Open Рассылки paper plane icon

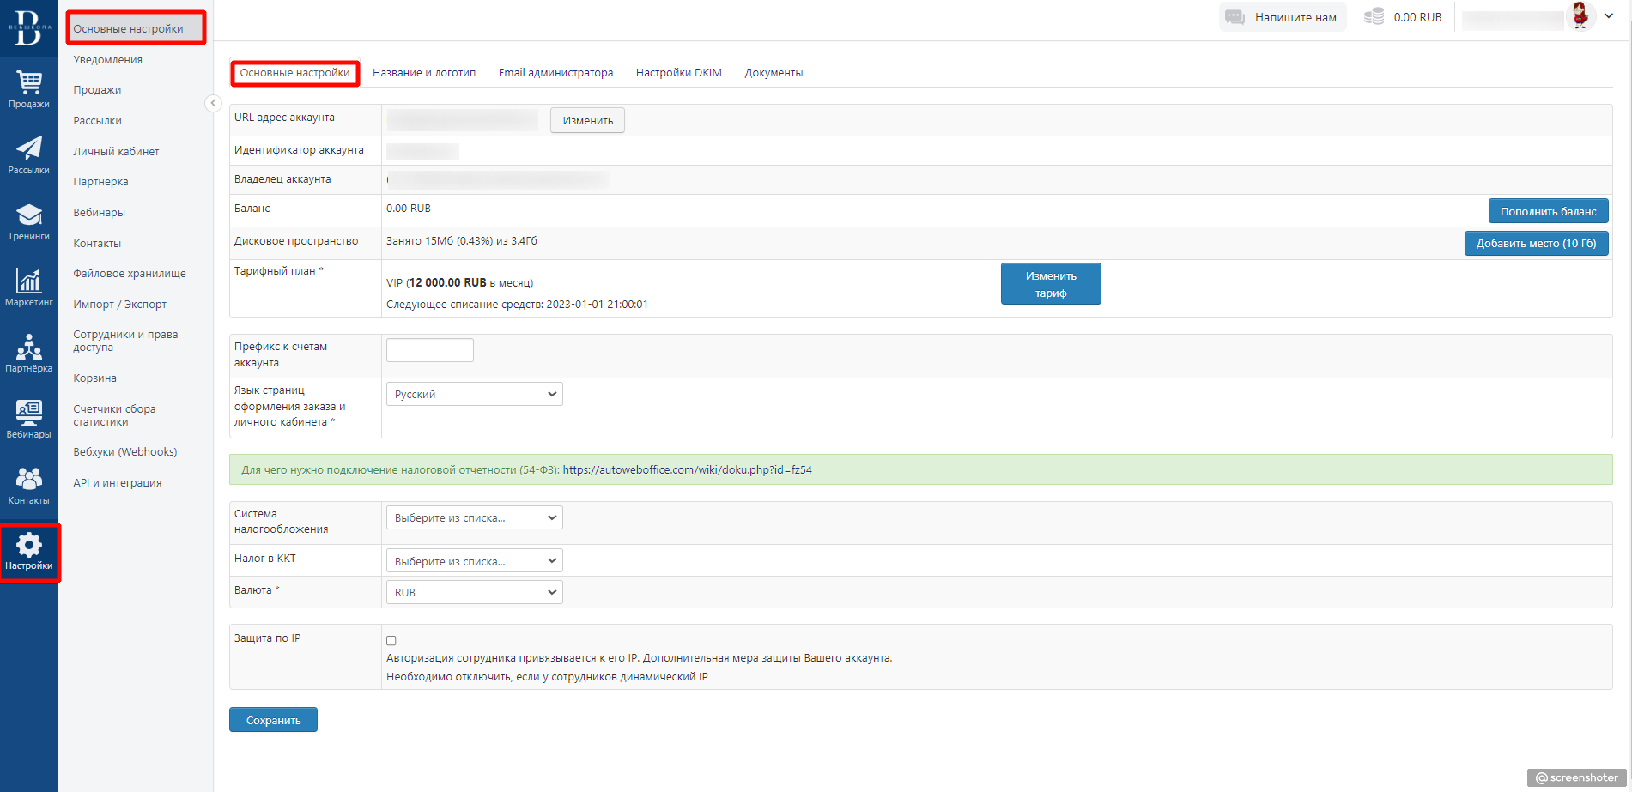[x=29, y=148]
